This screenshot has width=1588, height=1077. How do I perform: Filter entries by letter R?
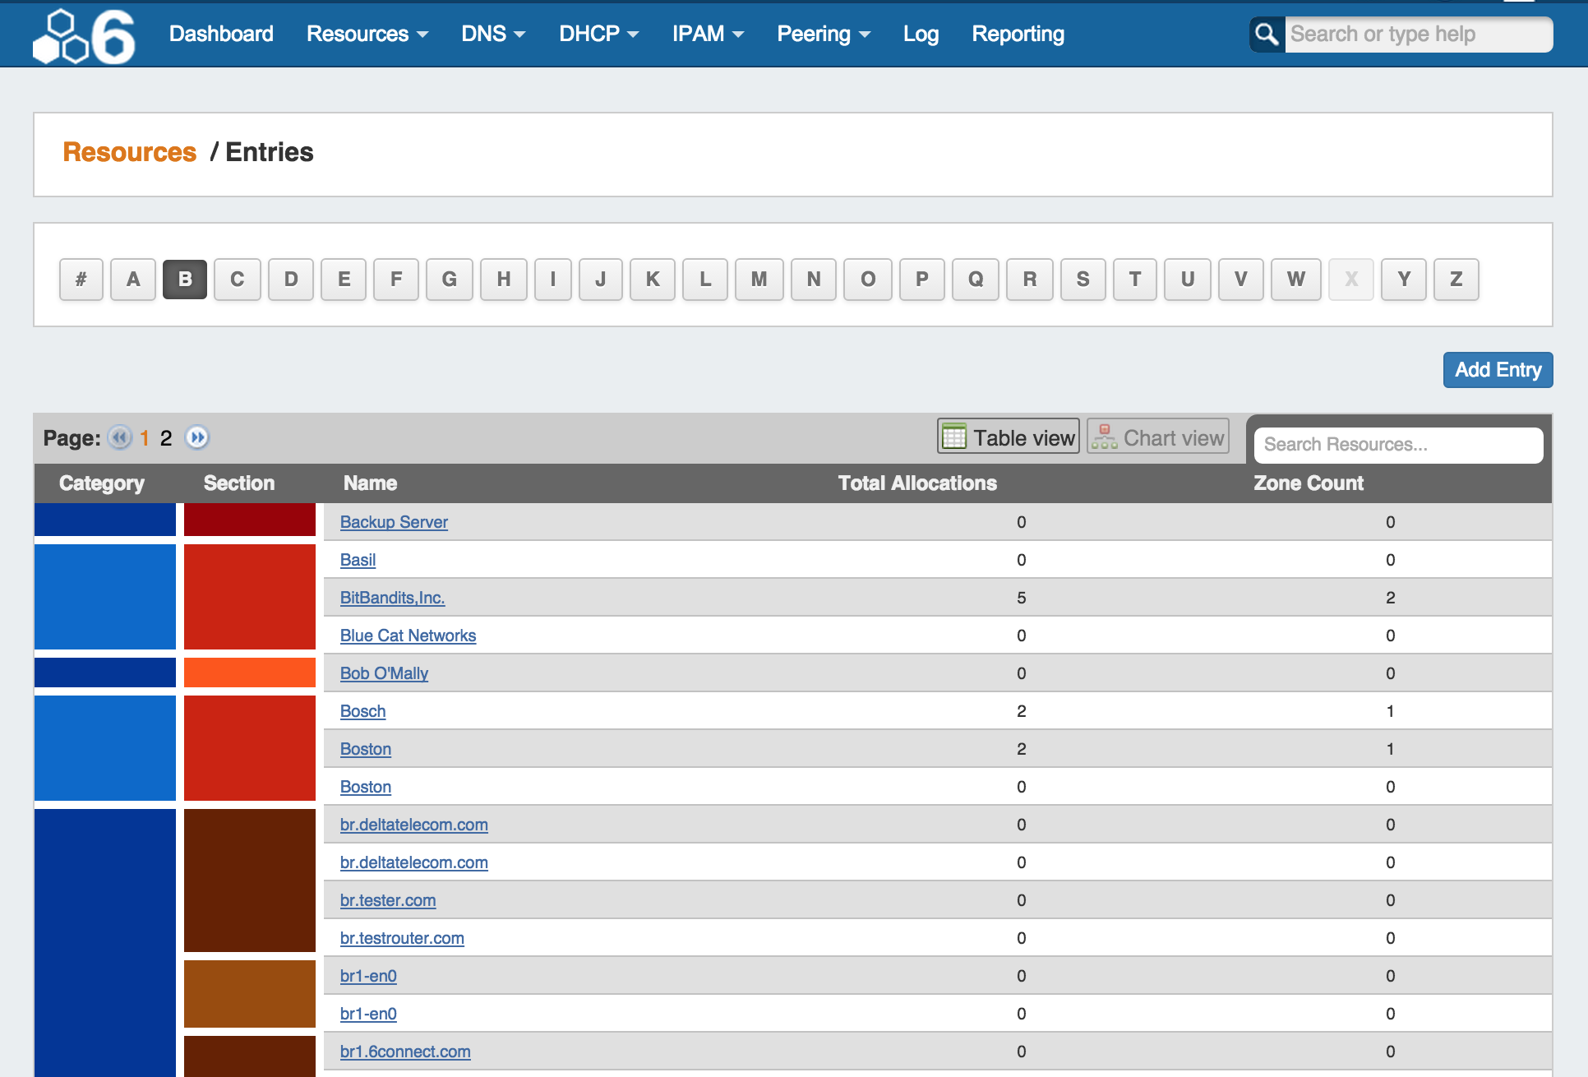(1030, 280)
